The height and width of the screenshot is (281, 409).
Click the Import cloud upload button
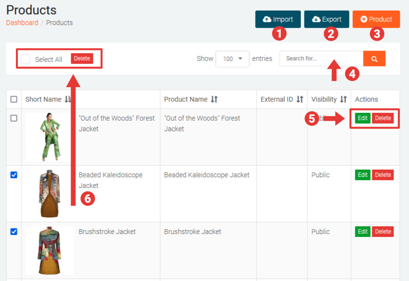point(278,19)
